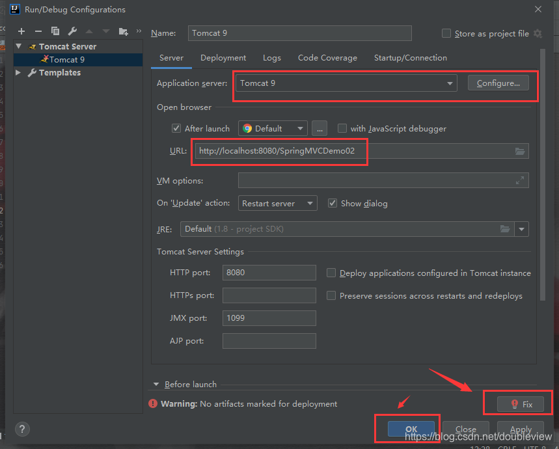
Task: Click the Close button
Action: pyautogui.click(x=465, y=429)
